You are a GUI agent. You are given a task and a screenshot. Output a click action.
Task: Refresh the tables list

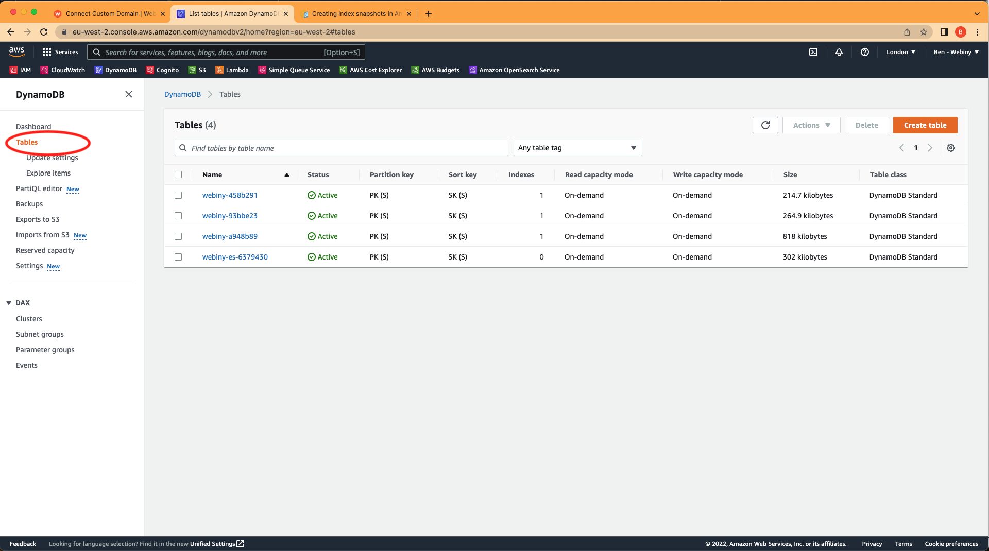(765, 125)
